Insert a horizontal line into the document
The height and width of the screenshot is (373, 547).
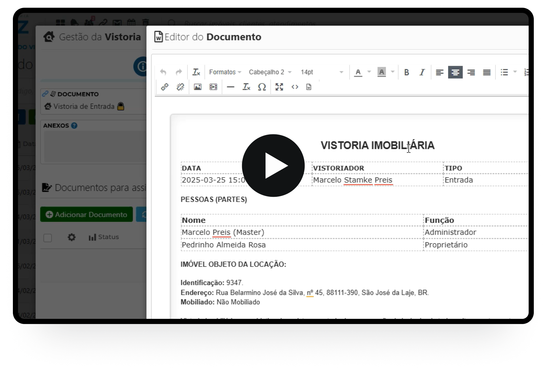point(231,87)
